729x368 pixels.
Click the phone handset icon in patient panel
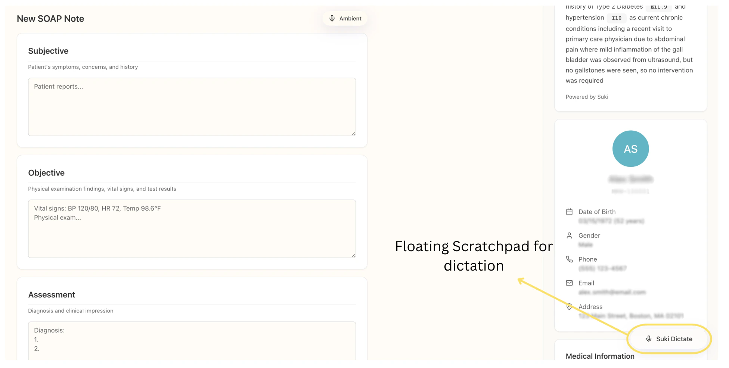pyautogui.click(x=569, y=259)
